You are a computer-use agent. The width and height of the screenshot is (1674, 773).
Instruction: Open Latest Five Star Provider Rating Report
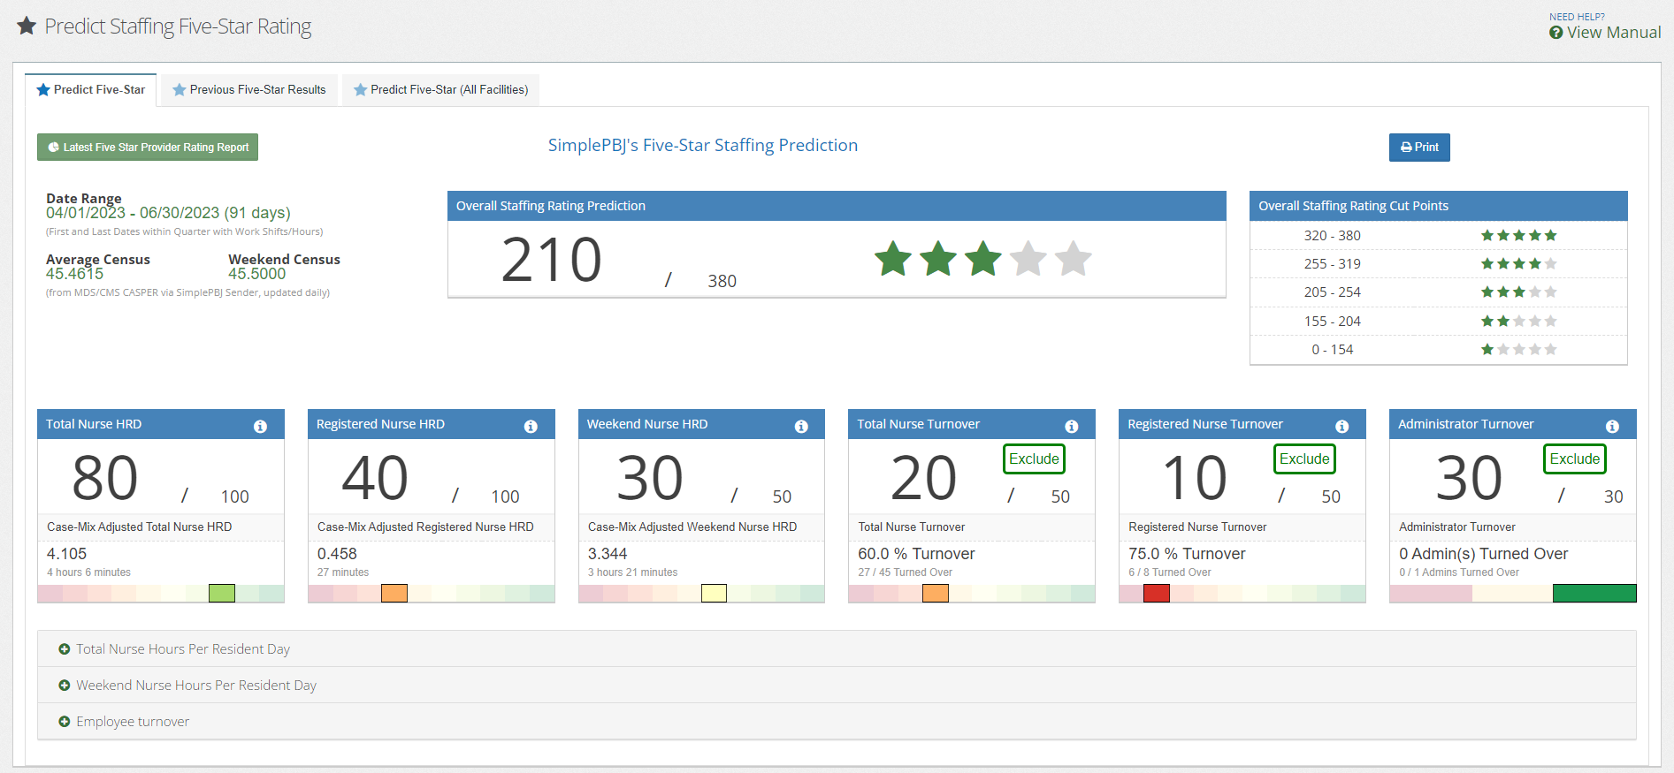pos(148,148)
